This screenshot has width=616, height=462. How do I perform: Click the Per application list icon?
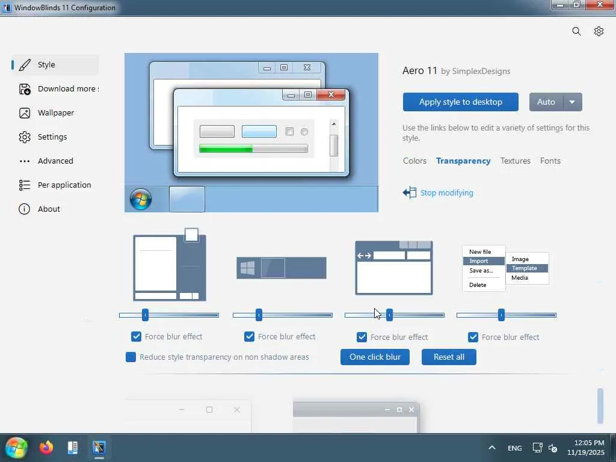coord(25,185)
